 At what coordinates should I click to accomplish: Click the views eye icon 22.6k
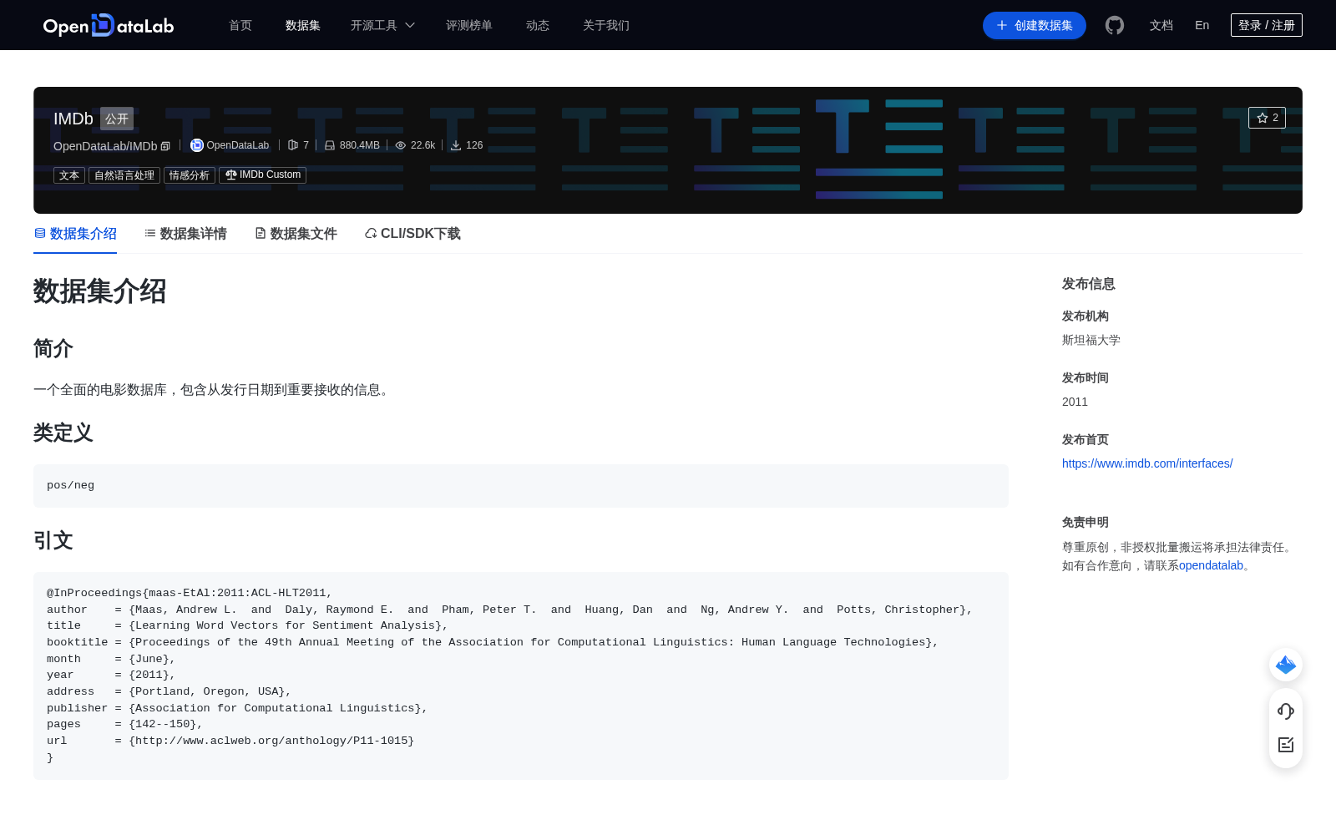401,145
